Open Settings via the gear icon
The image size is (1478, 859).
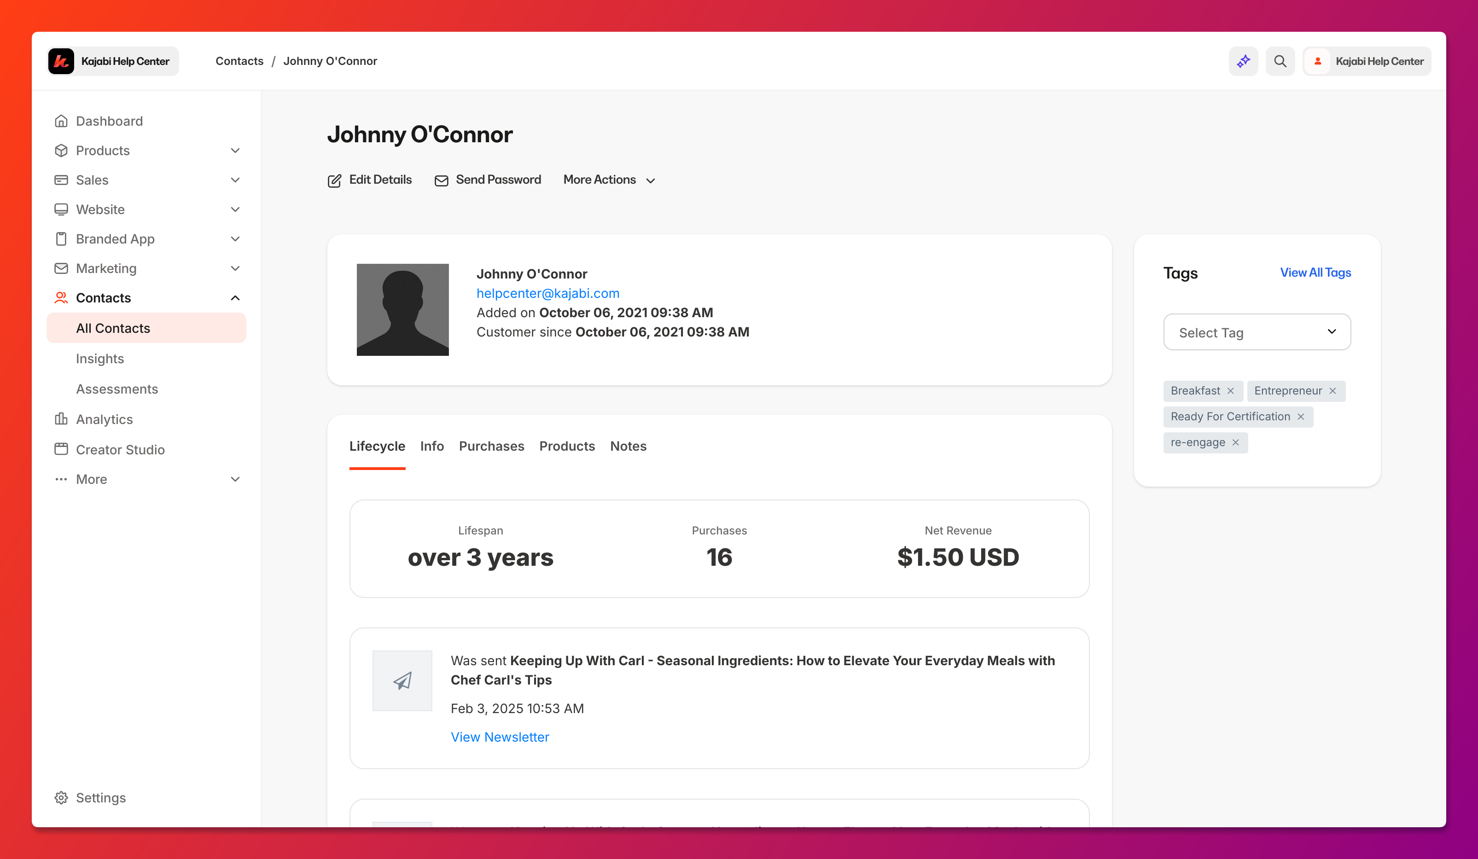61,797
